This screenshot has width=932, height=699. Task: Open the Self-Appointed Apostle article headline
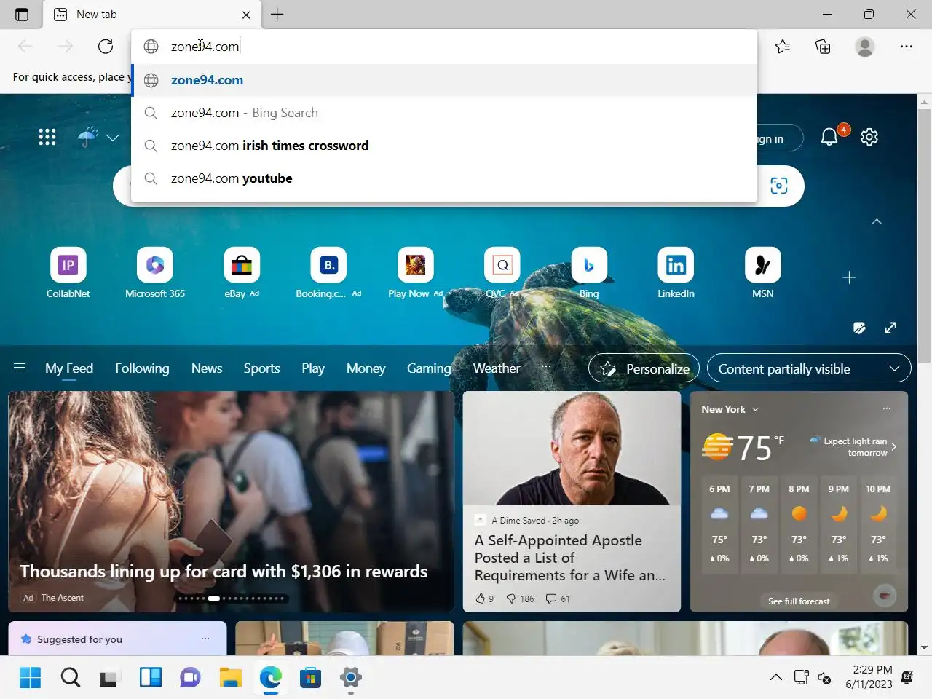click(570, 558)
